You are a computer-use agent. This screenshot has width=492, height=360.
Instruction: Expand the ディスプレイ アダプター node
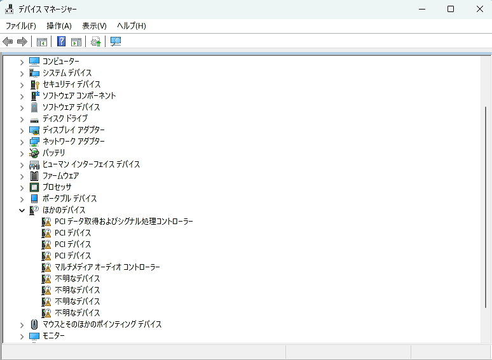coord(22,131)
